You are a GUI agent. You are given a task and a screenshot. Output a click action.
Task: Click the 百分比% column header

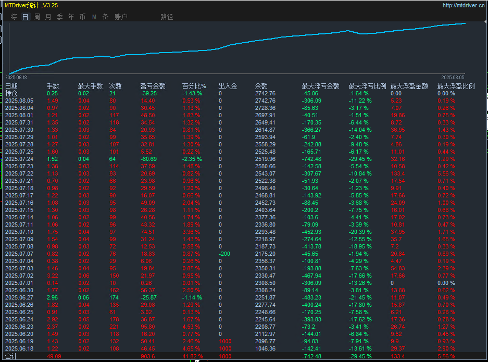194,86
